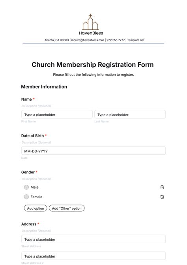
Task: Focus the Last Name placeholder field
Action: [130, 115]
